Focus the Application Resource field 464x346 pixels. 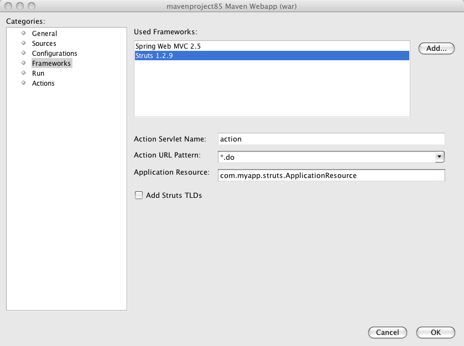pos(331,175)
